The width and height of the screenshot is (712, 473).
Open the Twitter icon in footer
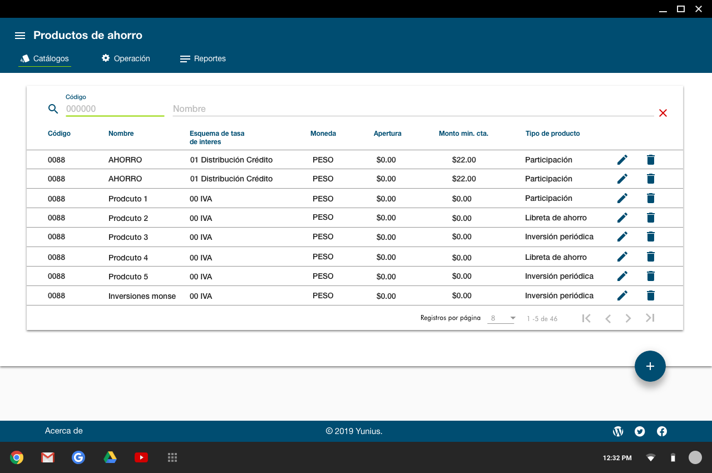pos(640,431)
